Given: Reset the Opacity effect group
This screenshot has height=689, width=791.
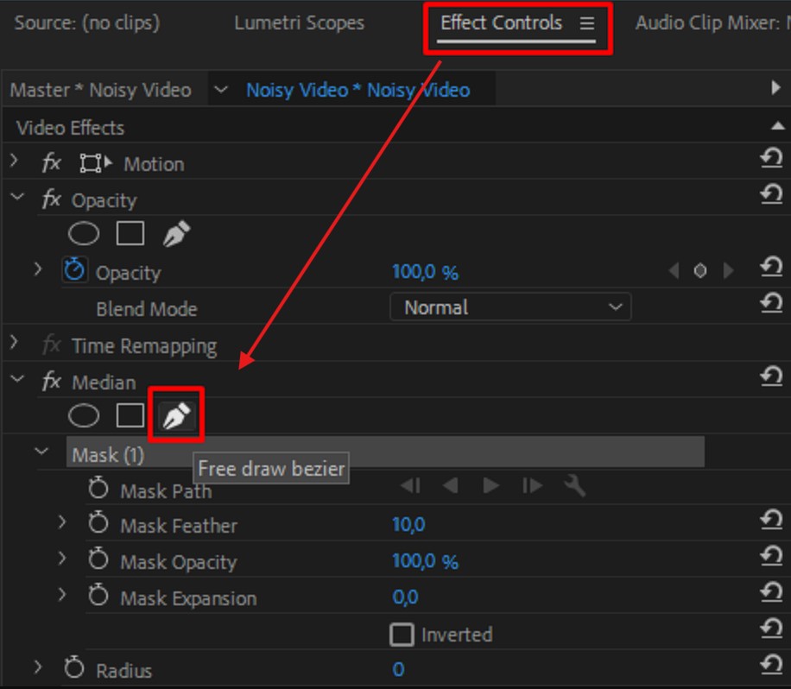Looking at the screenshot, I should (x=772, y=194).
